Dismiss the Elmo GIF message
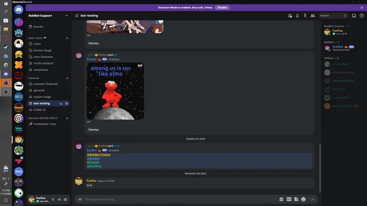The image size is (367, 206). pyautogui.click(x=93, y=129)
